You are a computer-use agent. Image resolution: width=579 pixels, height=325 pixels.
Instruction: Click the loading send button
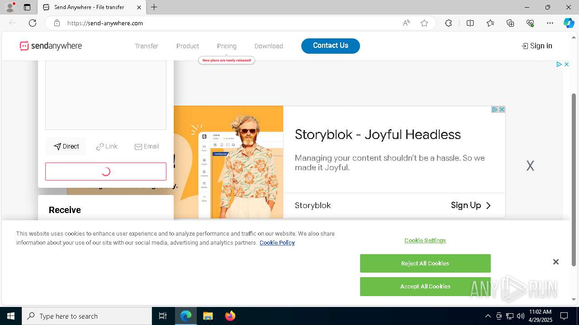click(x=106, y=172)
